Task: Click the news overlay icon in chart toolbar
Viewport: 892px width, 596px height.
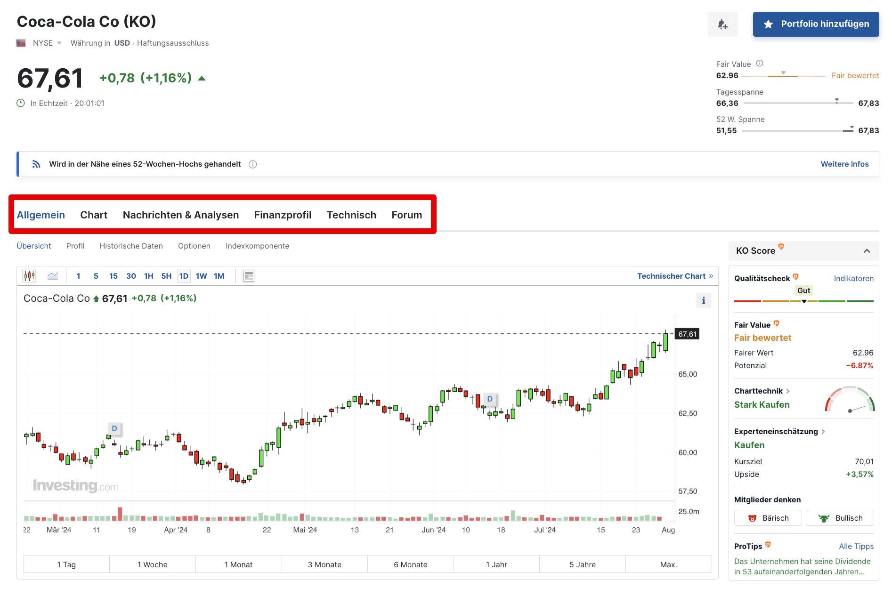Action: point(249,276)
